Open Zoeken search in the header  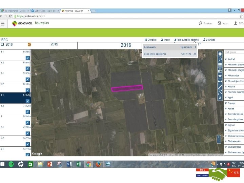point(205,23)
